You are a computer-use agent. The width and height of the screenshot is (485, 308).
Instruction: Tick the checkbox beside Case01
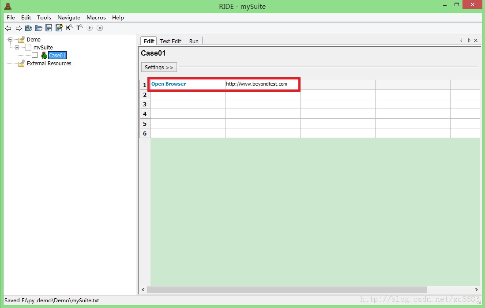click(35, 55)
